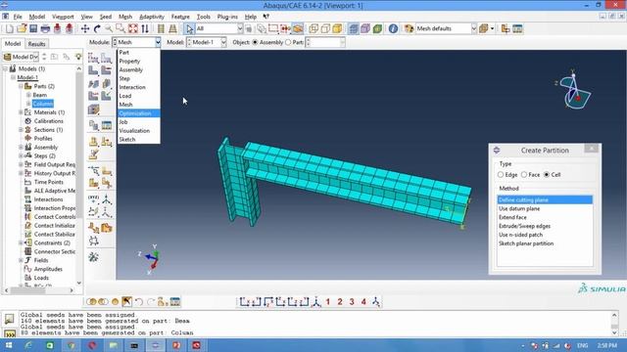Select the Part object radio button

click(288, 42)
